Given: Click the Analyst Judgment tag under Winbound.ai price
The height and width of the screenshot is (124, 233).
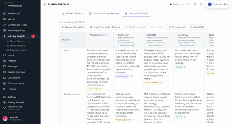Looking at the screenshot, I should pos(94,89).
